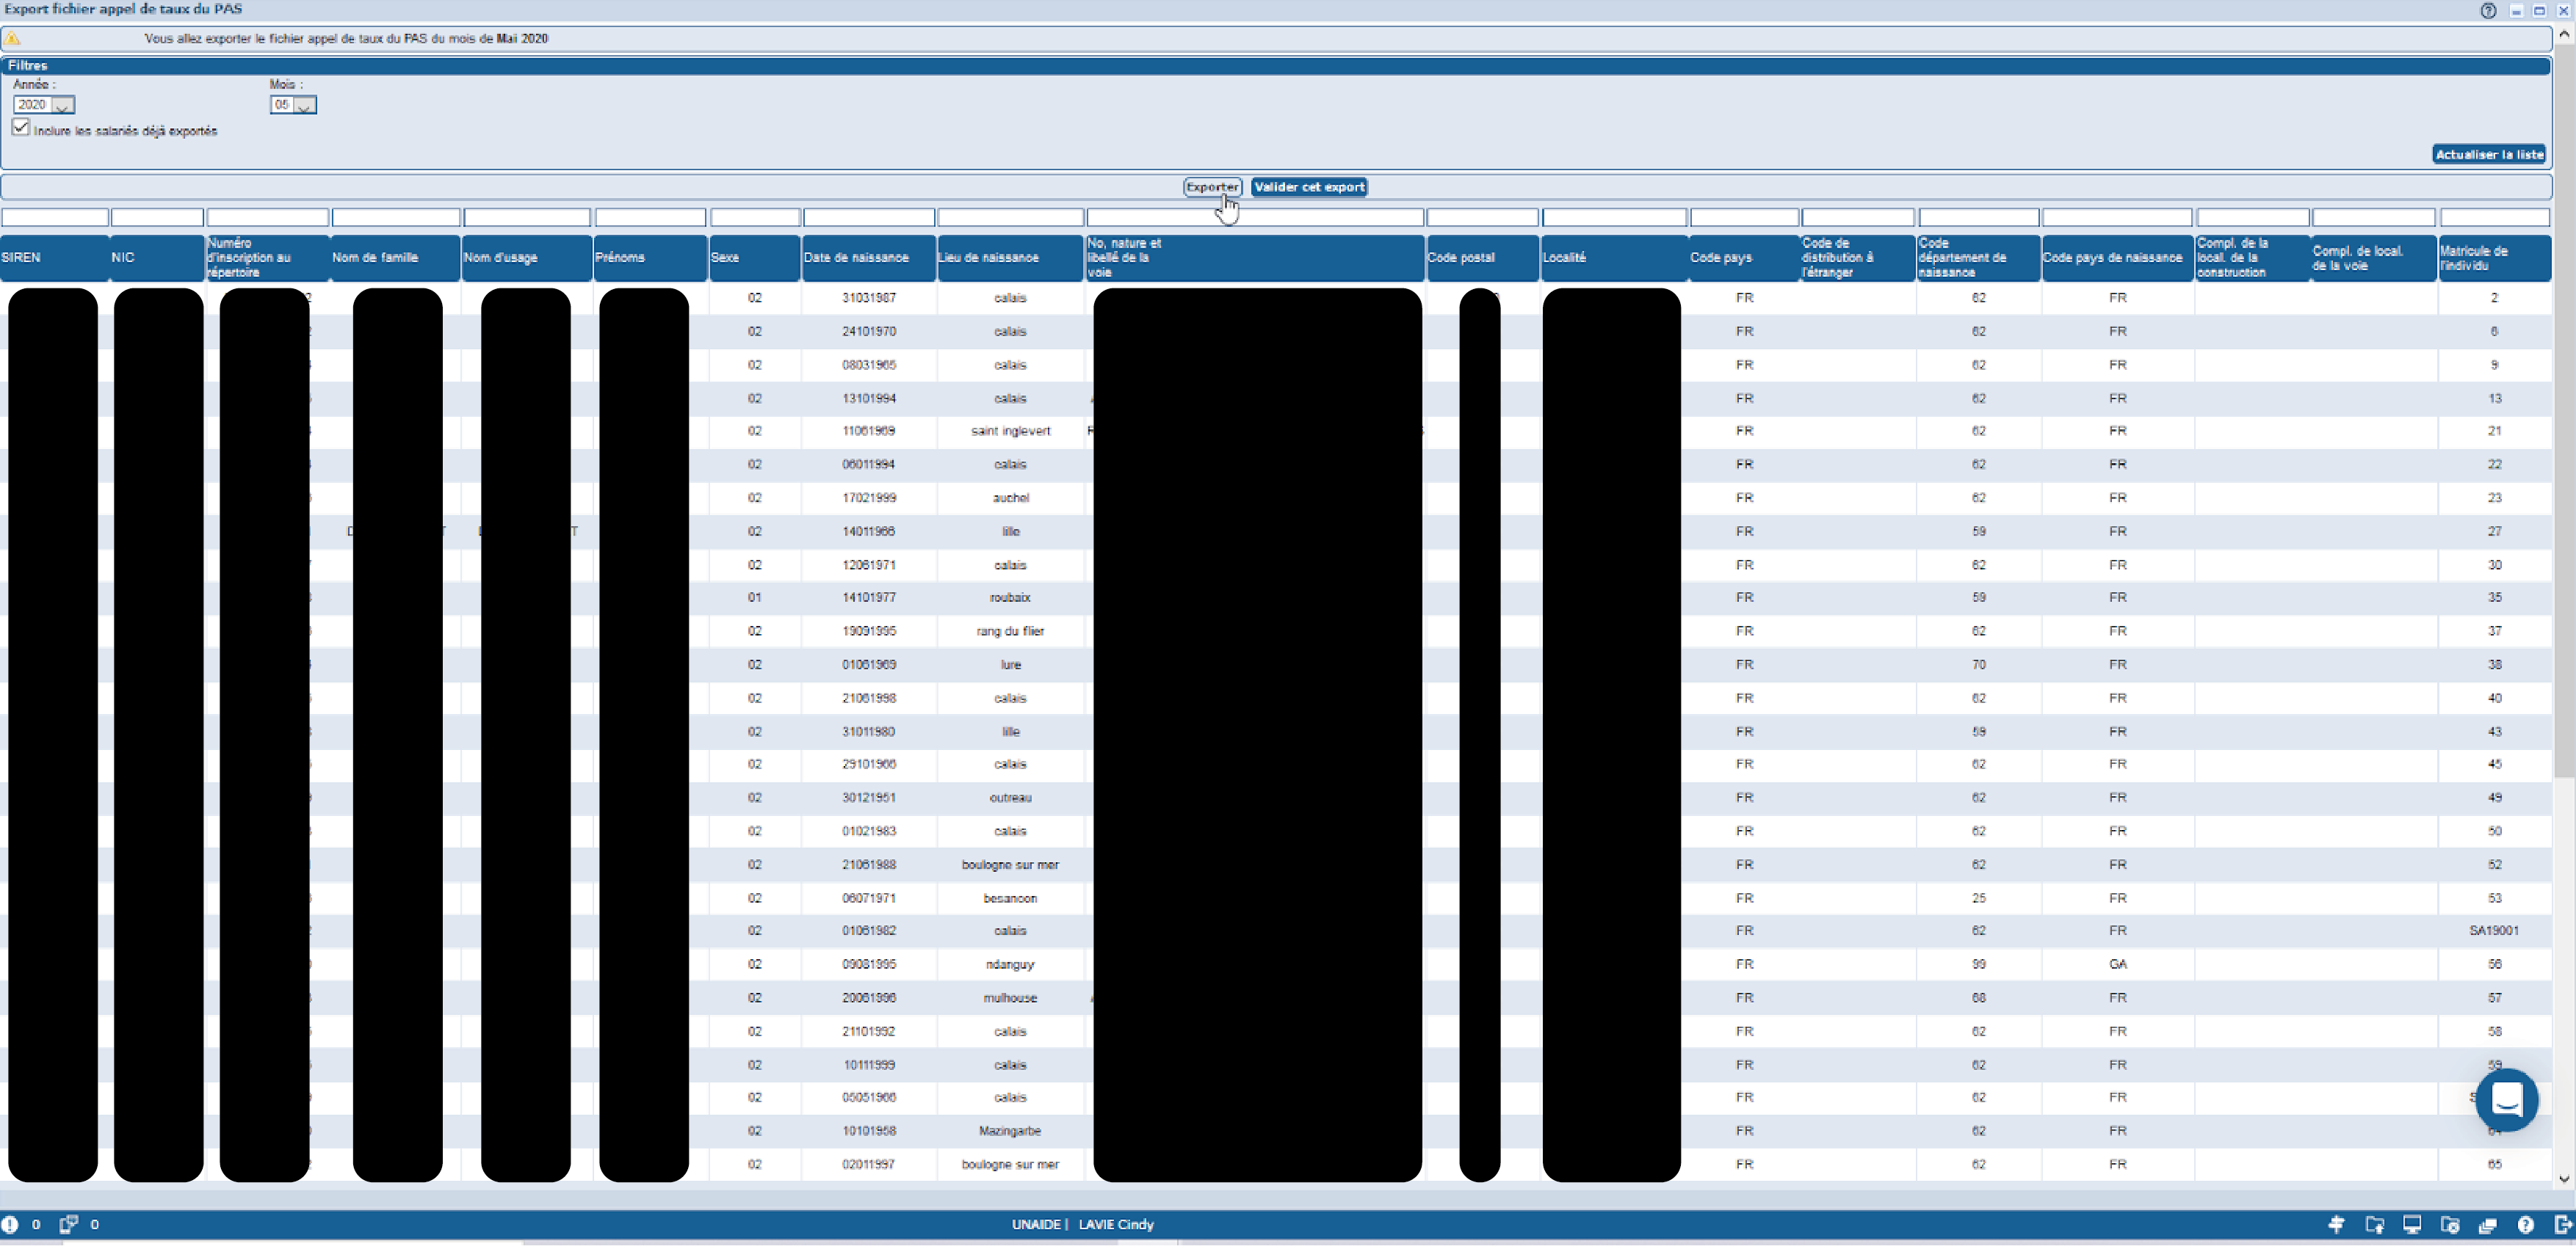Click the 'Sexe' column header
The height and width of the screenshot is (1249, 2576).
[755, 258]
